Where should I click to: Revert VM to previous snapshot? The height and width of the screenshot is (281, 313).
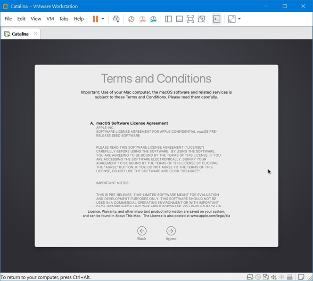pyautogui.click(x=142, y=19)
